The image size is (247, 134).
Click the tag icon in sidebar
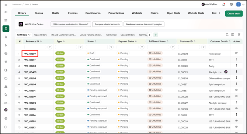6,95
